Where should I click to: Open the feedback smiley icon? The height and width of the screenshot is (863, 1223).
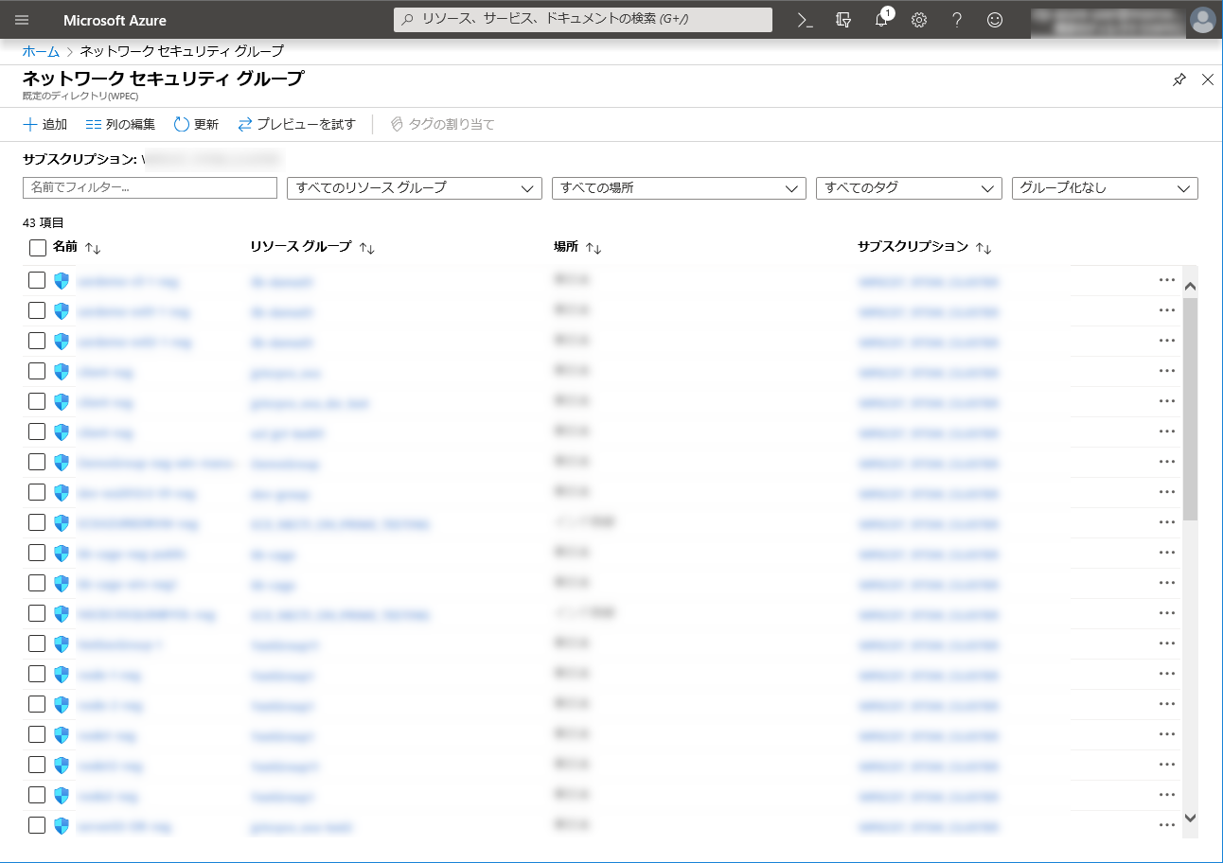(x=995, y=20)
